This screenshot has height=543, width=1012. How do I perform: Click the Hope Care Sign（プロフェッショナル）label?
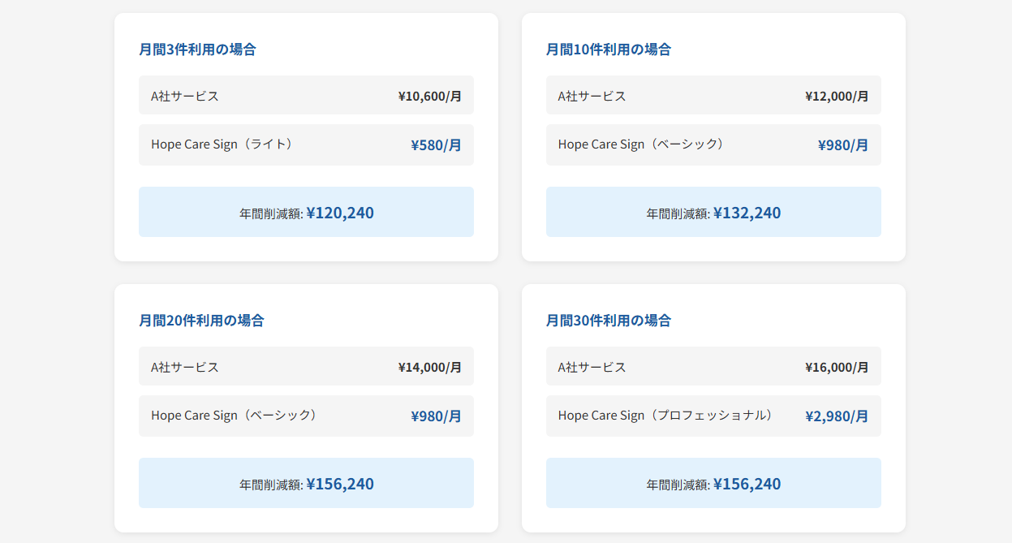[665, 416]
